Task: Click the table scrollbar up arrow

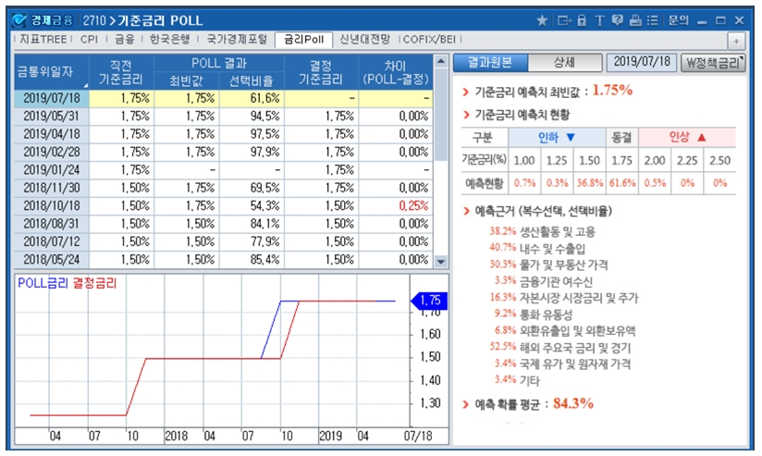Action: click(x=441, y=61)
